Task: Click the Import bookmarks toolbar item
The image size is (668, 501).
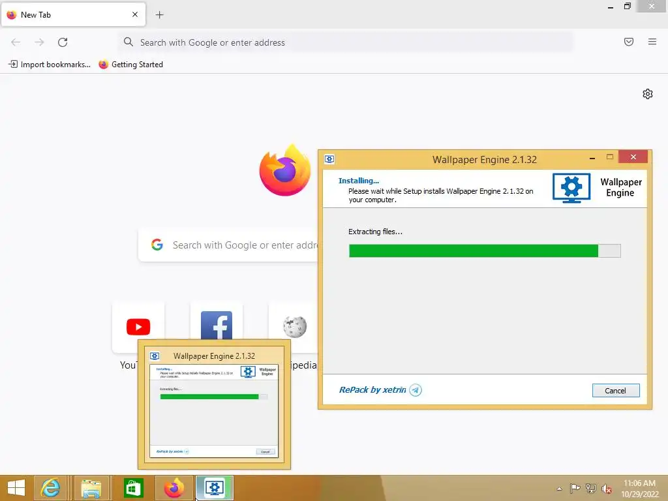Action: click(x=50, y=65)
